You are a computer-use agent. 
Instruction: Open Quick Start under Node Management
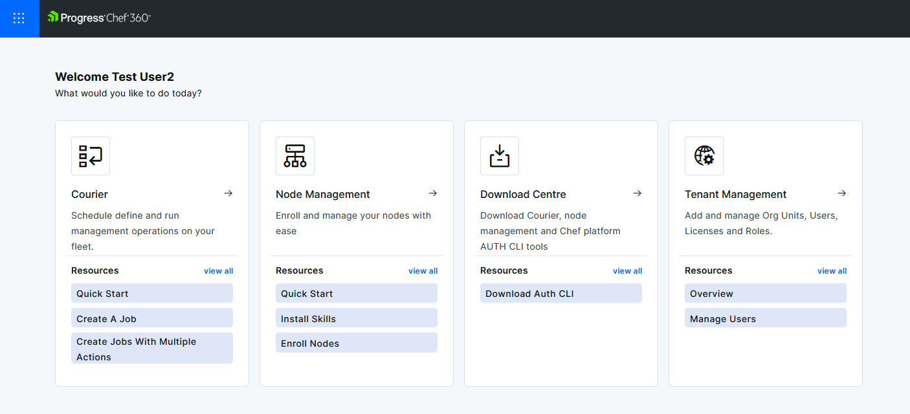click(356, 293)
